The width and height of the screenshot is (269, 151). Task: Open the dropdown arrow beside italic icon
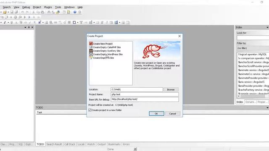coord(8,22)
